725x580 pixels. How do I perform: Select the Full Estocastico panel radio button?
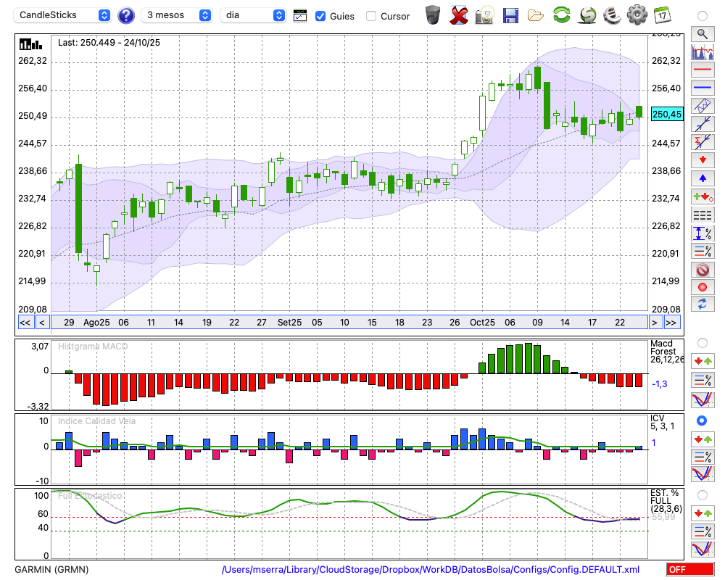[702, 495]
